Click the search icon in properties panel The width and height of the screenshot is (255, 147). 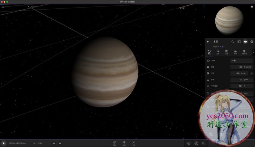232,42
